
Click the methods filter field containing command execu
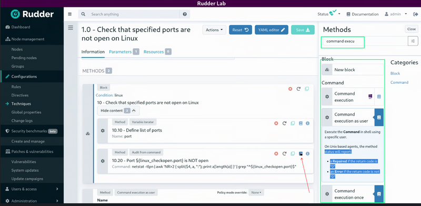[x=365, y=41]
